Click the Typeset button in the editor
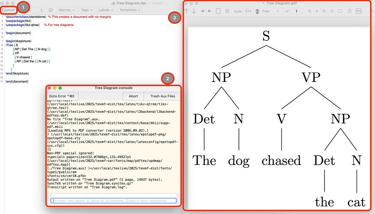375x214 pixels. click(9, 10)
